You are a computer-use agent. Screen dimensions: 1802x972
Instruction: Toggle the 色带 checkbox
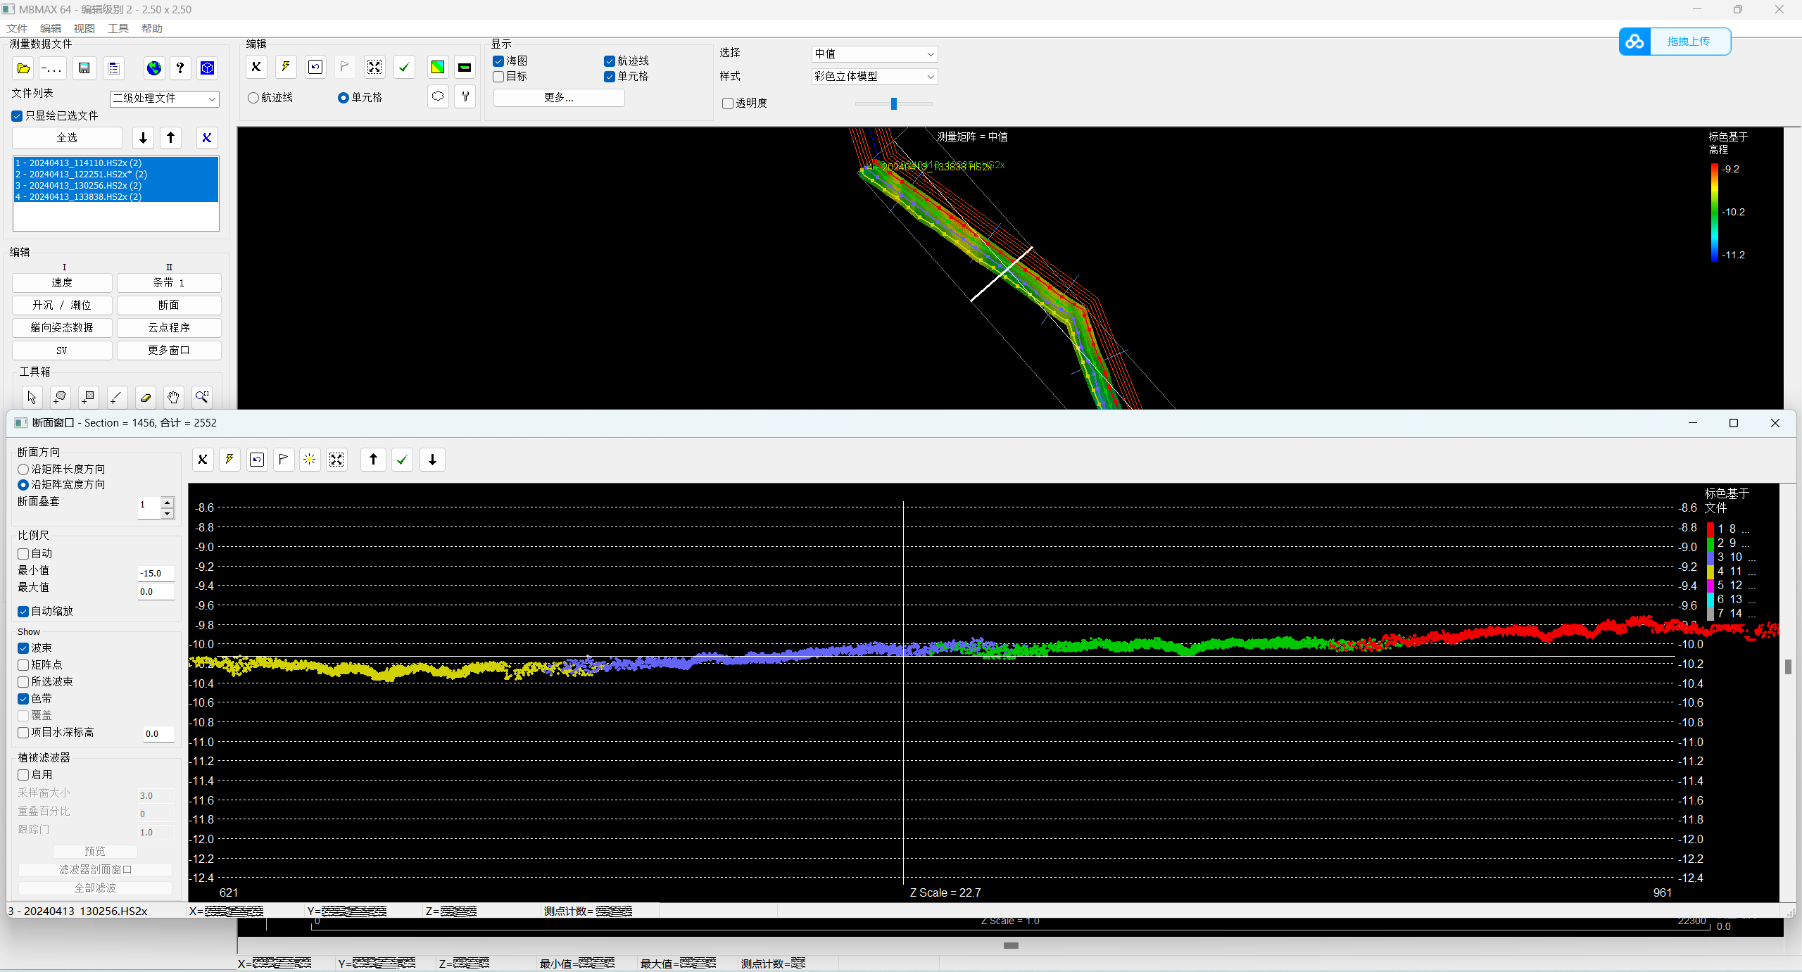coord(23,699)
